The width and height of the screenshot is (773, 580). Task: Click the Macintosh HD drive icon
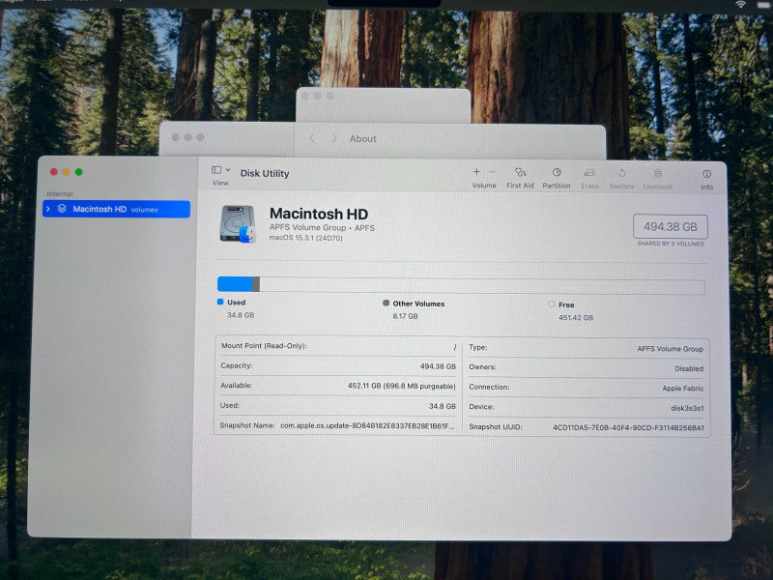(x=238, y=224)
